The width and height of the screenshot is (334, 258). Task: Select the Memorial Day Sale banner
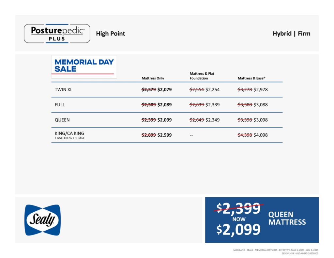point(84,67)
